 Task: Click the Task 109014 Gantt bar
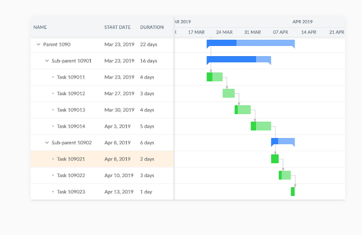click(261, 126)
